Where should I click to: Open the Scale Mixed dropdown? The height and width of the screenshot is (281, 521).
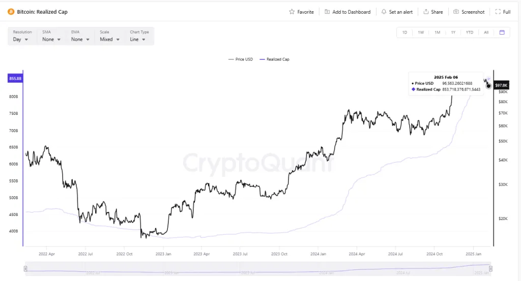coord(110,39)
